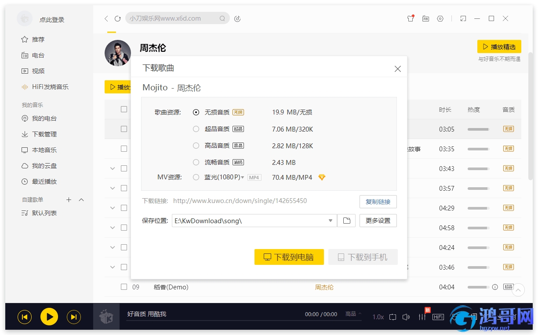Screen dimensions: 538x335
Task: Open artist 周杰伦 link on 稻香 row
Action: pyautogui.click(x=324, y=287)
